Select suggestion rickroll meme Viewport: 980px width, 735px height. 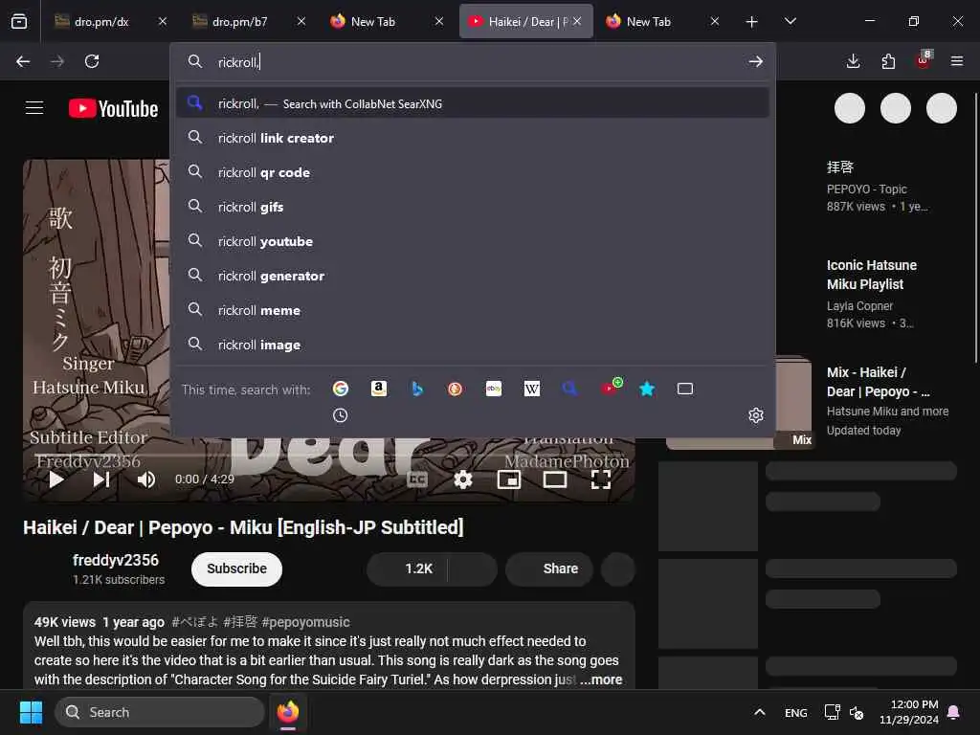tap(473, 310)
